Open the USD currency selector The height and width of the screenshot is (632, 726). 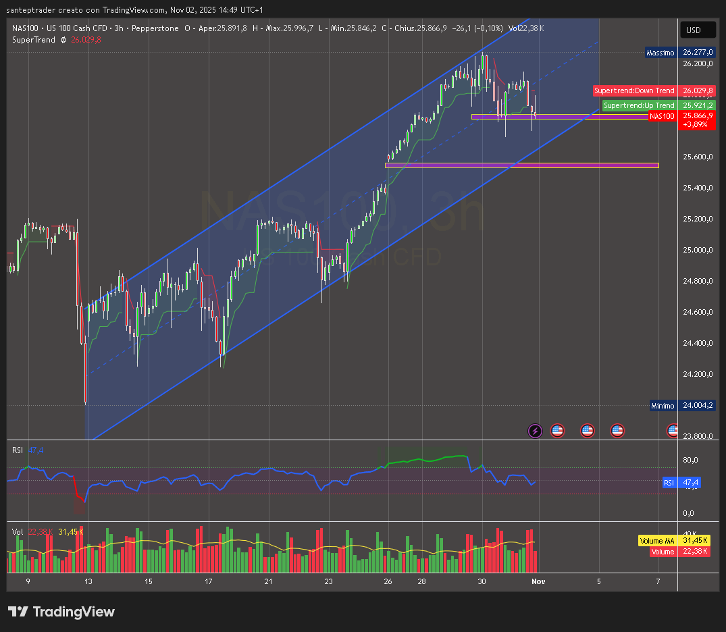(694, 30)
